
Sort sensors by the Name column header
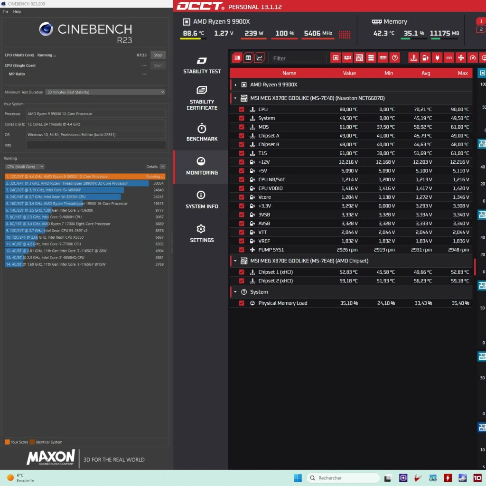289,73
